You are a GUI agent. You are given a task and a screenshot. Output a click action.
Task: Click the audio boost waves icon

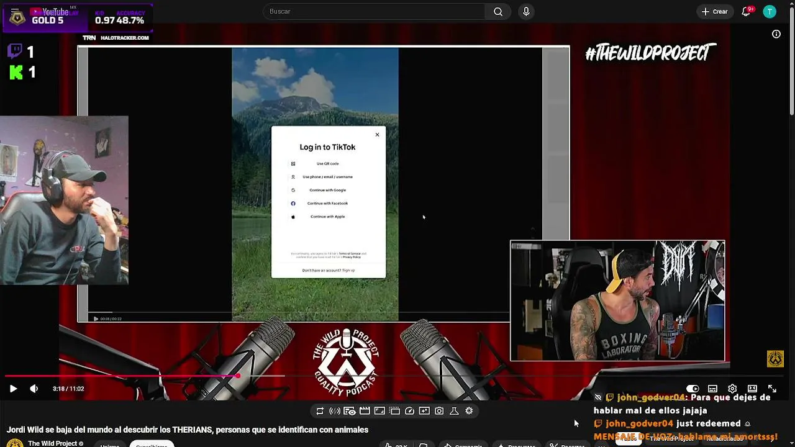tap(335, 411)
